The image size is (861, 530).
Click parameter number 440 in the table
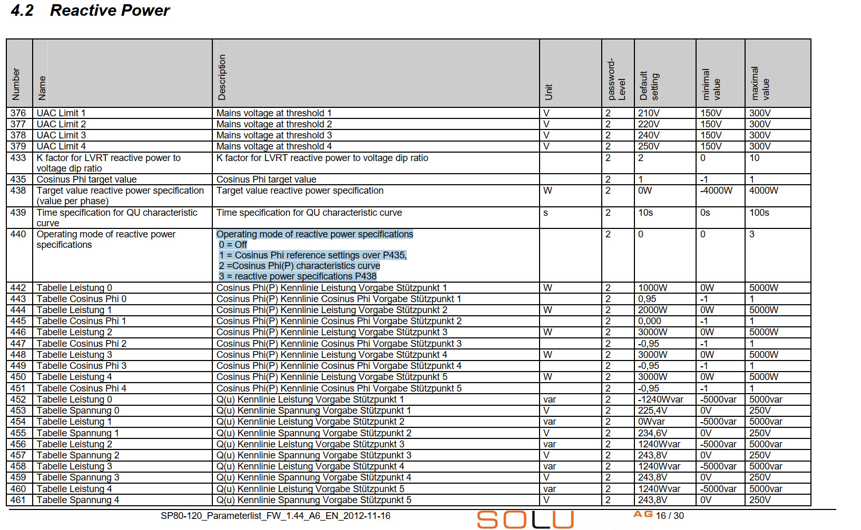(18, 234)
